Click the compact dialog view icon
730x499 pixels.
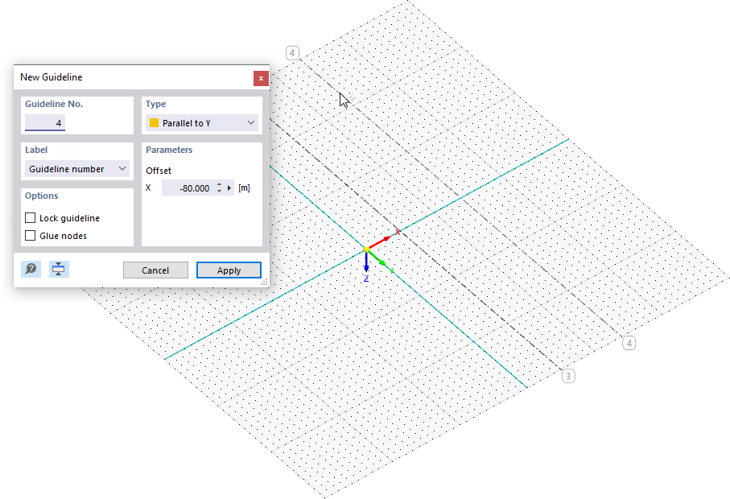[x=58, y=268]
